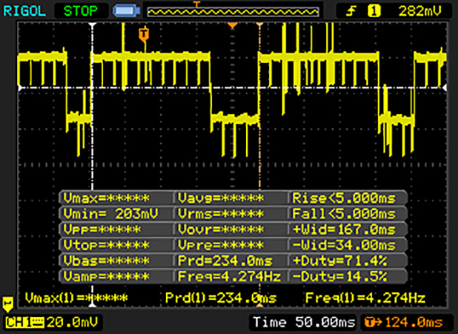The height and width of the screenshot is (334, 458).
Task: Click the green STOP status indicator
Action: click(x=81, y=11)
